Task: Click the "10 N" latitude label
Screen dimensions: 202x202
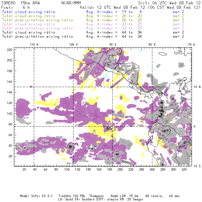Action: [x=197, y=87]
